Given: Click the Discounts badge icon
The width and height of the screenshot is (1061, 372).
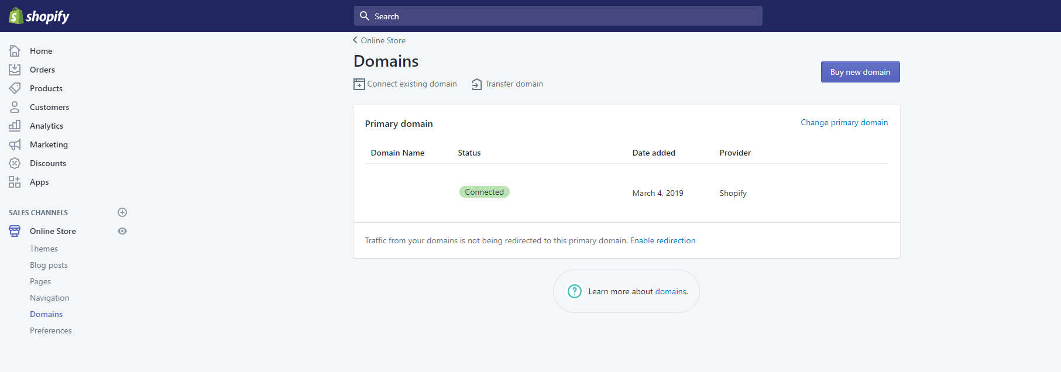Looking at the screenshot, I should coord(15,163).
